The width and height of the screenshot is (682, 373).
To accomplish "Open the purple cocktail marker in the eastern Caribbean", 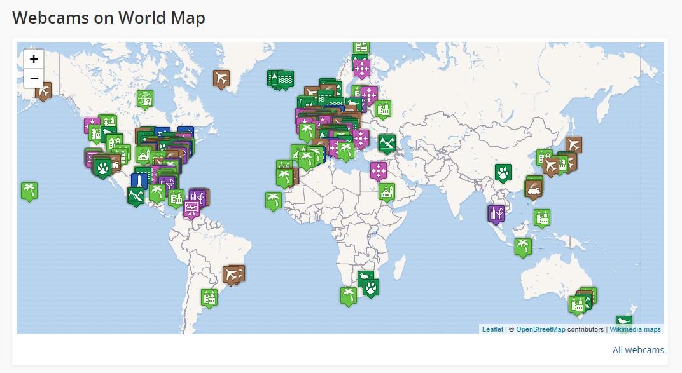I will tap(198, 198).
